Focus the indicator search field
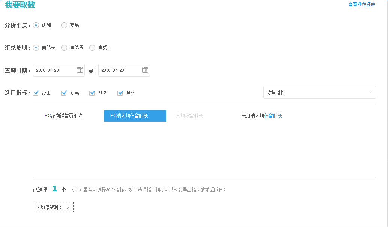Image resolution: width=388 pixels, height=228 pixels. [315, 92]
